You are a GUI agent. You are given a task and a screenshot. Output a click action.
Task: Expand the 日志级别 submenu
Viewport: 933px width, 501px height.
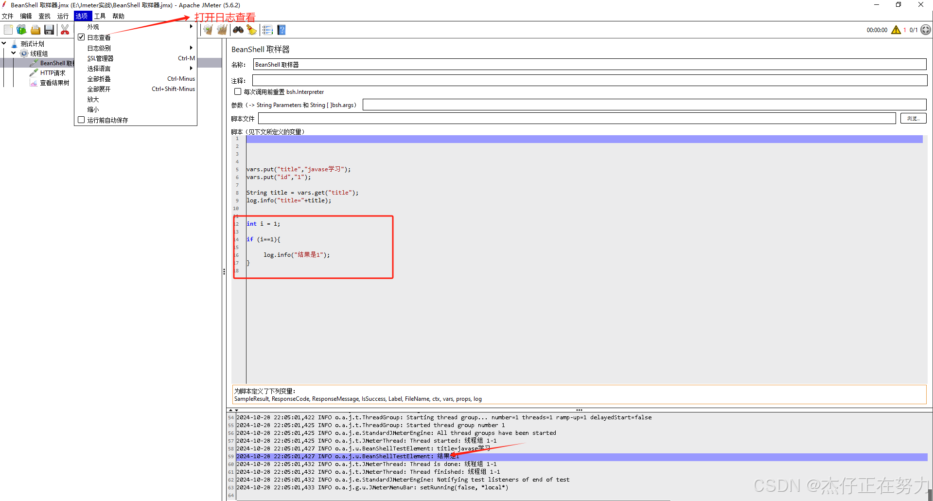136,48
